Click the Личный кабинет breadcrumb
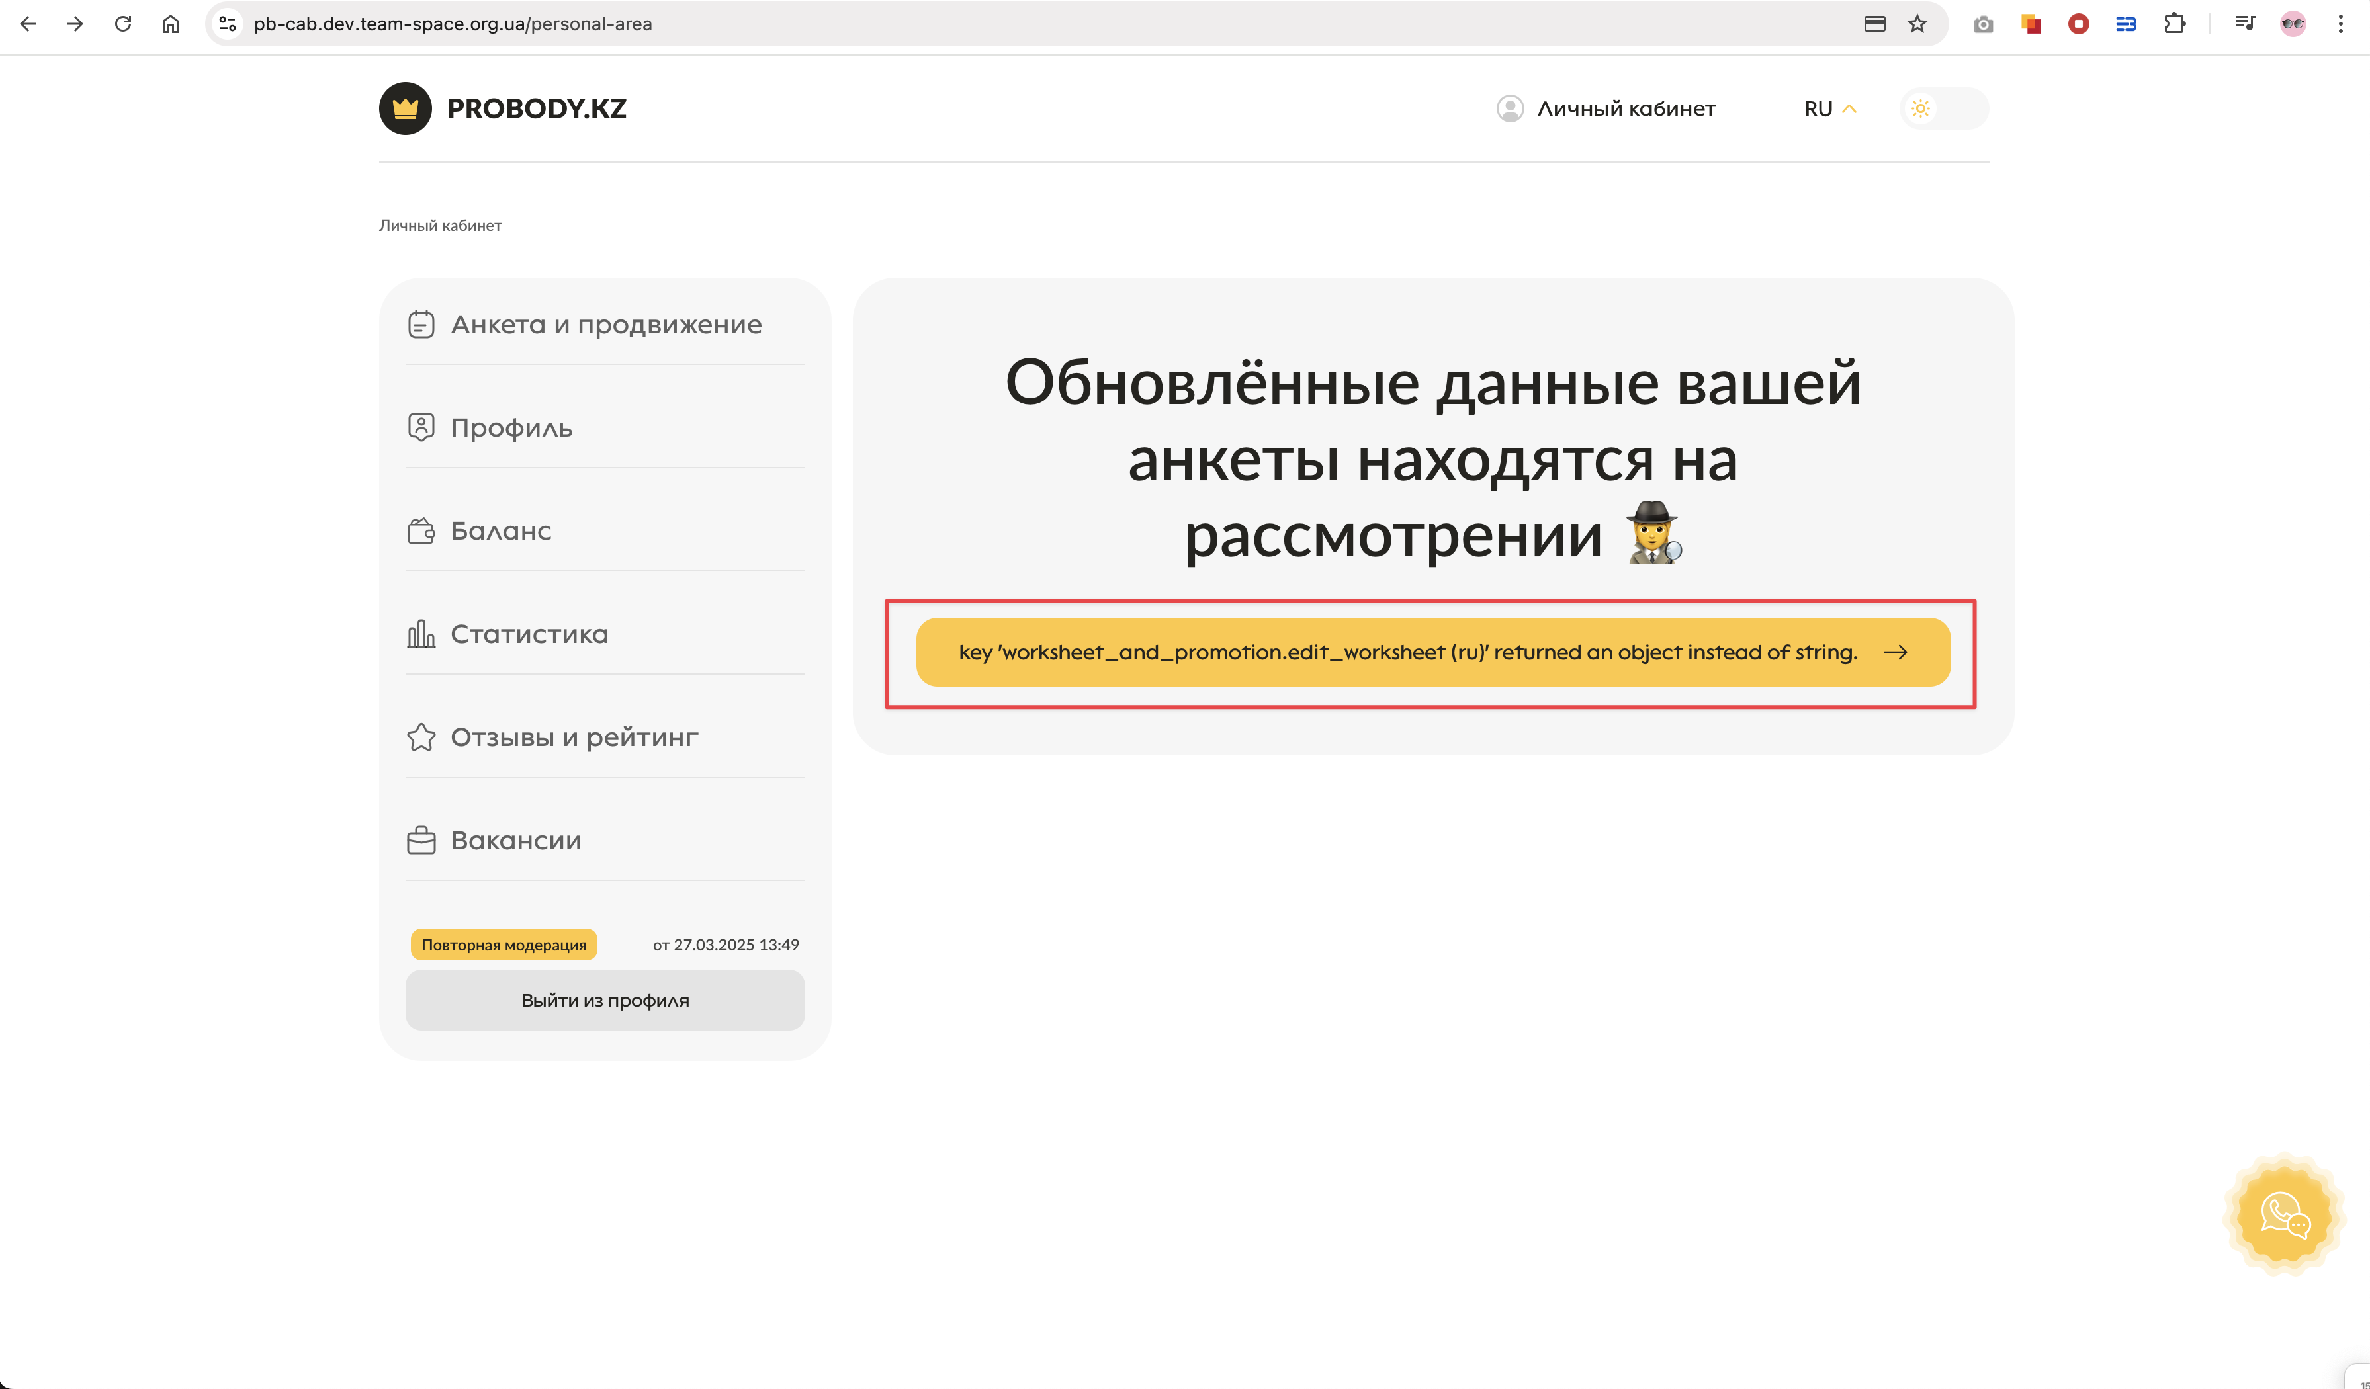Screen dimensions: 2370x1389 pos(440,226)
